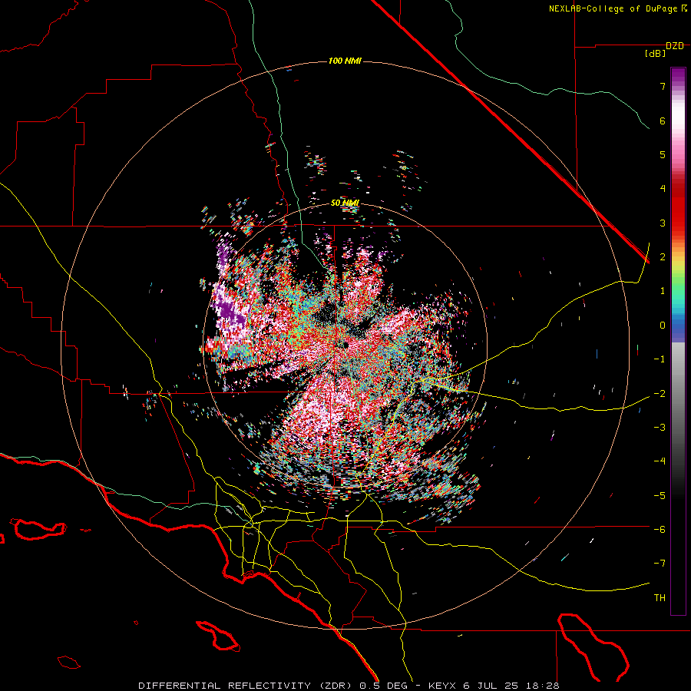Click the 100 NMI range ring label
The image size is (691, 691).
point(345,61)
